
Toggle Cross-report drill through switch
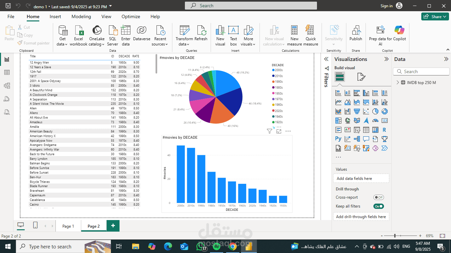[379, 197]
